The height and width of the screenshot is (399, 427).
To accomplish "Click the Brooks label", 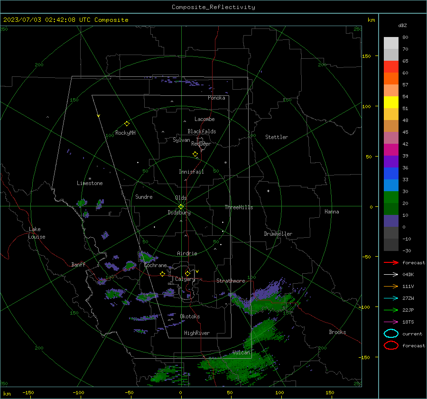I will click(x=337, y=332).
